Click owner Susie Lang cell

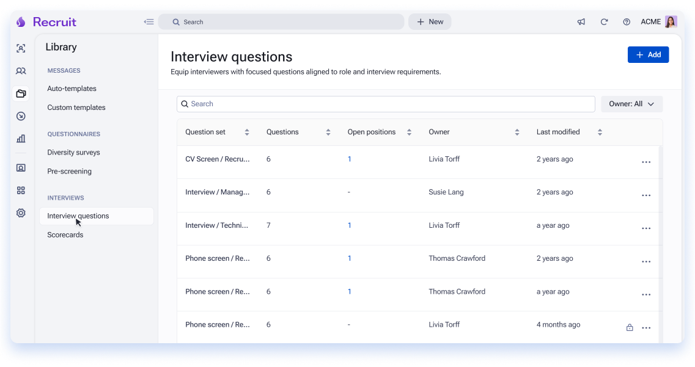coord(446,192)
